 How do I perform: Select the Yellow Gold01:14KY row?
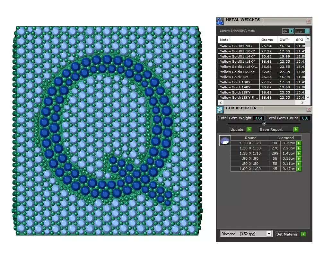click(261, 56)
